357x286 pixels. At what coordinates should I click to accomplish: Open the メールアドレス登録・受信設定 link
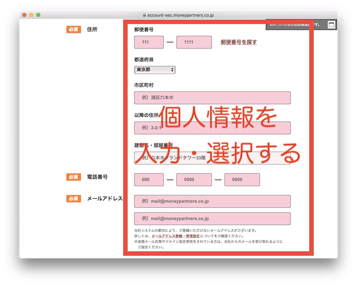point(175,236)
